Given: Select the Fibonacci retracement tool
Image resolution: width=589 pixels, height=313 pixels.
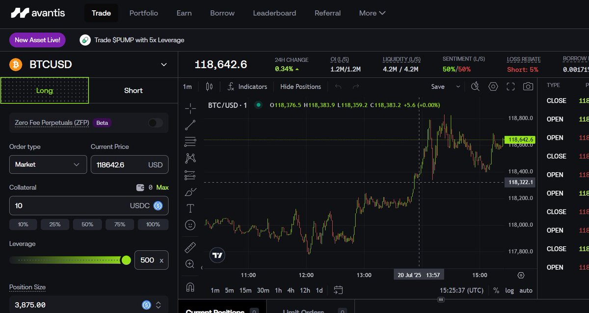Looking at the screenshot, I should click(190, 142).
